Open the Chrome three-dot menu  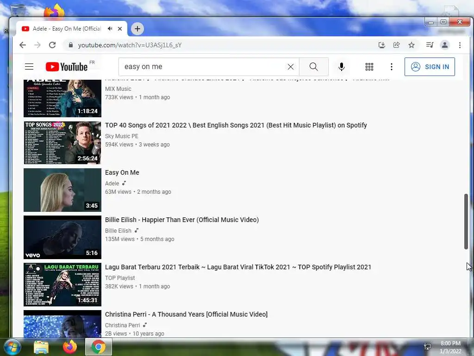(x=460, y=45)
